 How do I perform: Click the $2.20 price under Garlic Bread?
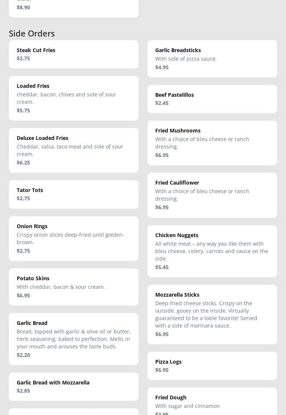click(23, 355)
